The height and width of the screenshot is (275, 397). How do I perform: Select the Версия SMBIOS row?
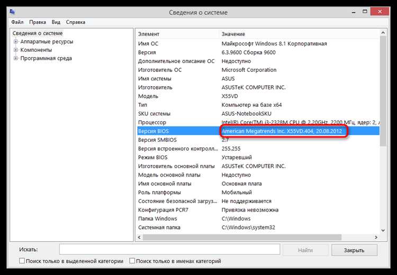point(258,140)
